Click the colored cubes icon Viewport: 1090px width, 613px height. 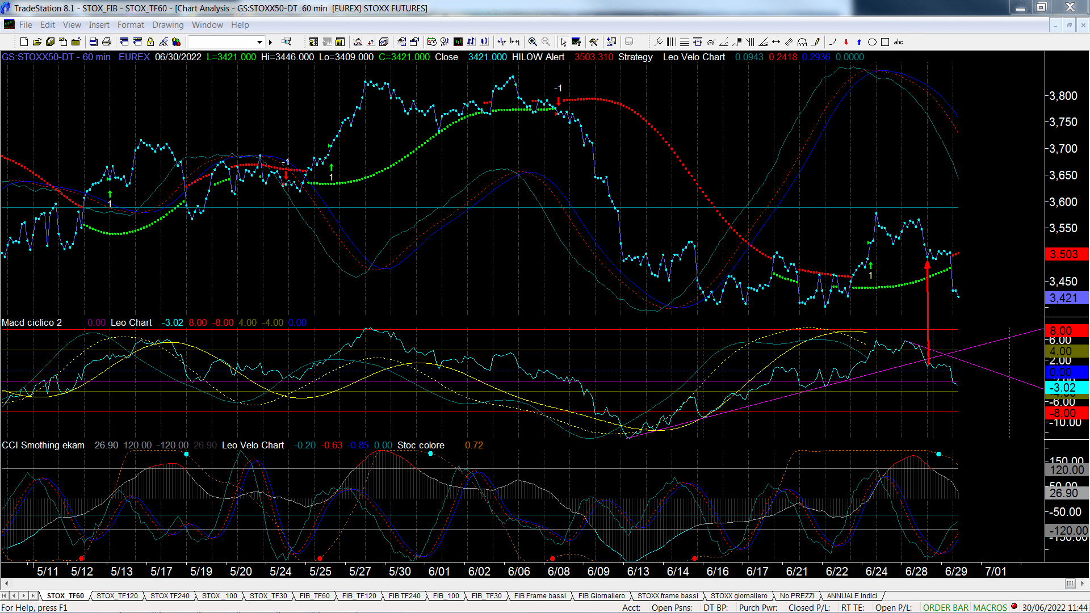pyautogui.click(x=177, y=42)
